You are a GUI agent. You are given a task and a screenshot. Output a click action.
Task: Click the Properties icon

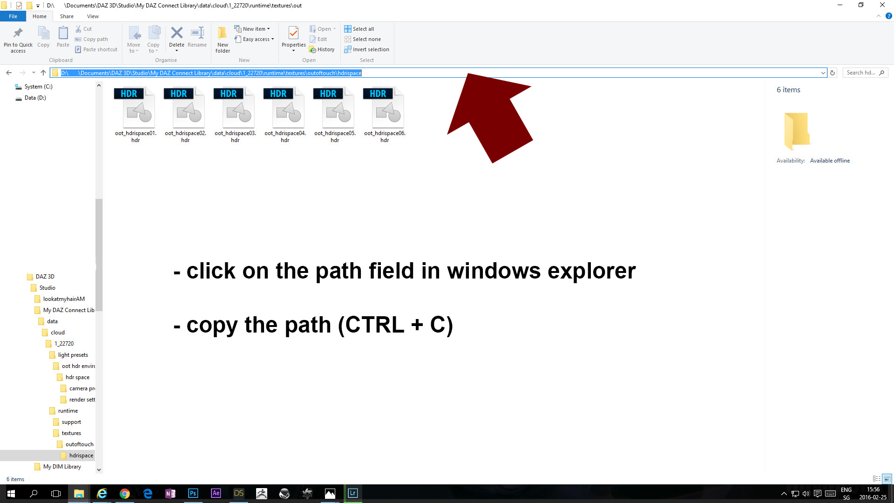[293, 34]
